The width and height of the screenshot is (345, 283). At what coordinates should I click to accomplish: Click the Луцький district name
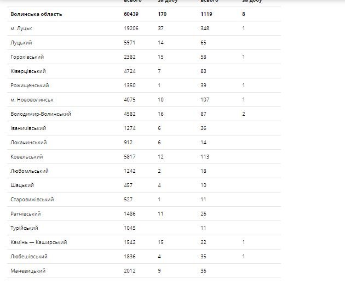click(22, 42)
